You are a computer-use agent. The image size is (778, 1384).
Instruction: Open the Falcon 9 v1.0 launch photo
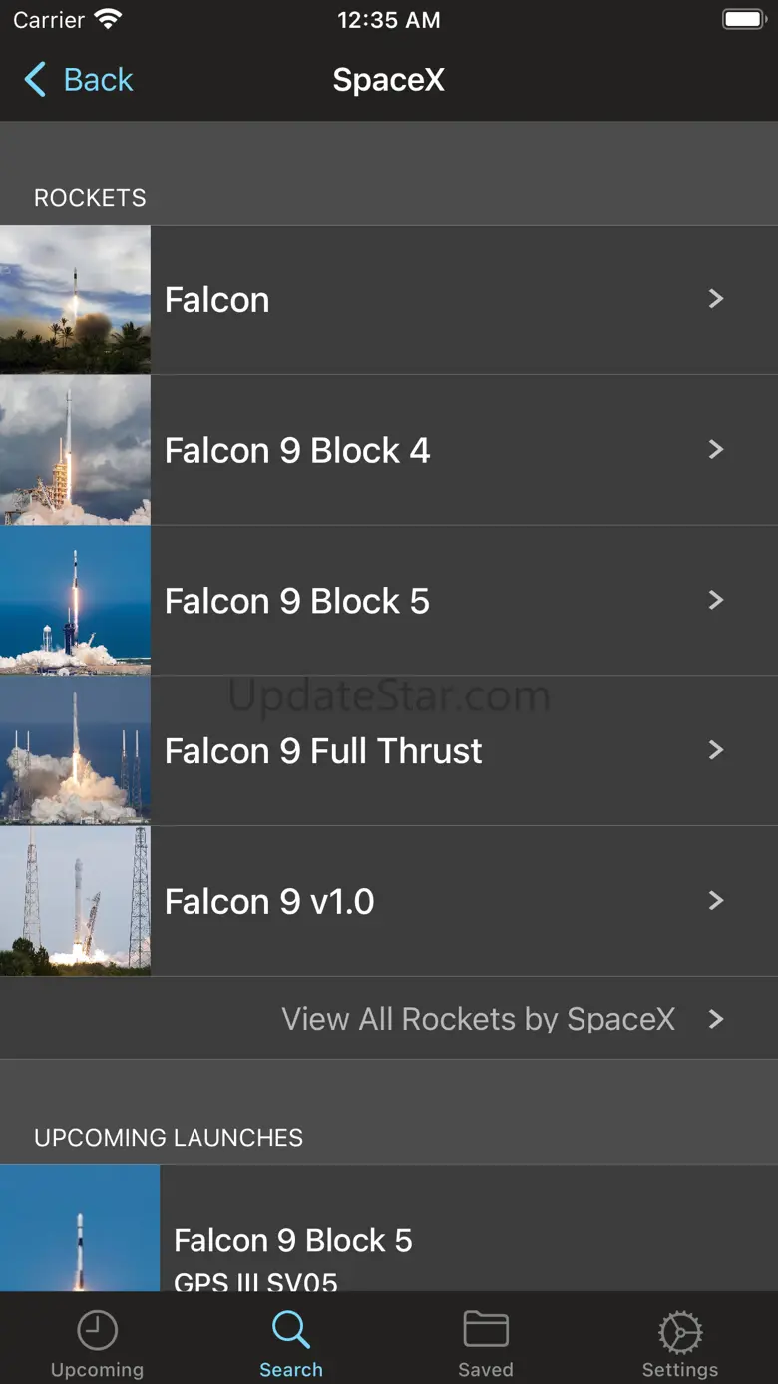(x=75, y=901)
